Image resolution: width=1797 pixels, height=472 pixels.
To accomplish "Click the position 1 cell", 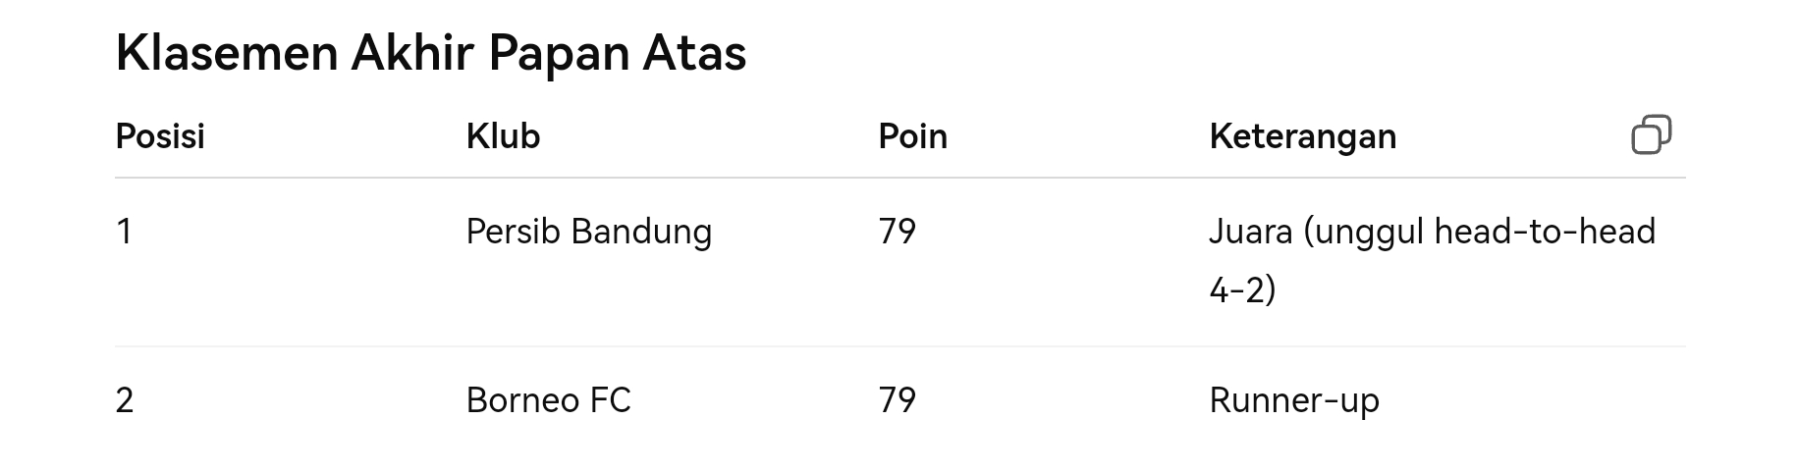I will [124, 232].
